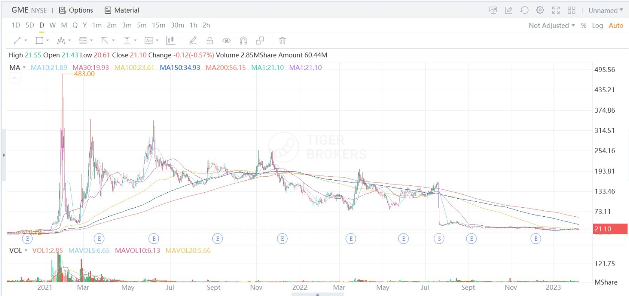629x296 pixels.
Task: Switch to the 2h interval
Action: pyautogui.click(x=206, y=25)
